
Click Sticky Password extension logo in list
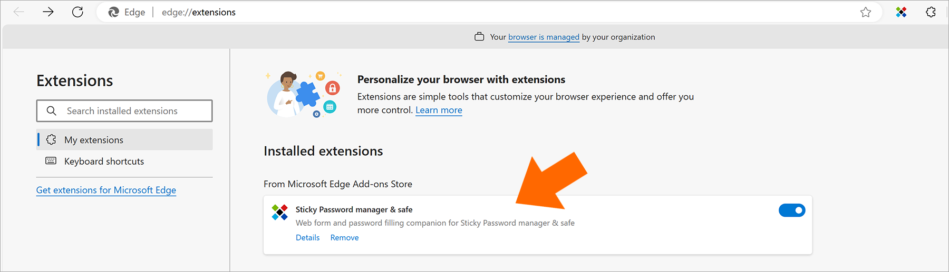pos(279,212)
